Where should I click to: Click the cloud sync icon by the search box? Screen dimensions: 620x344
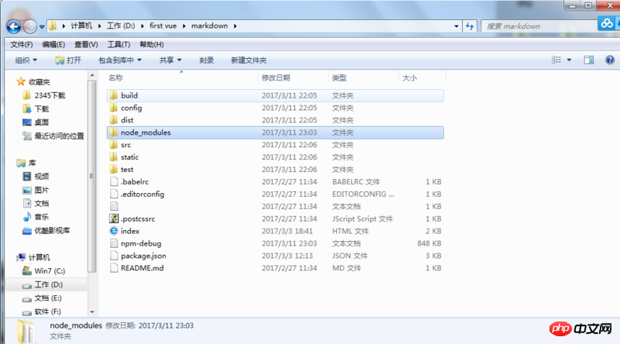pyautogui.click(x=607, y=23)
